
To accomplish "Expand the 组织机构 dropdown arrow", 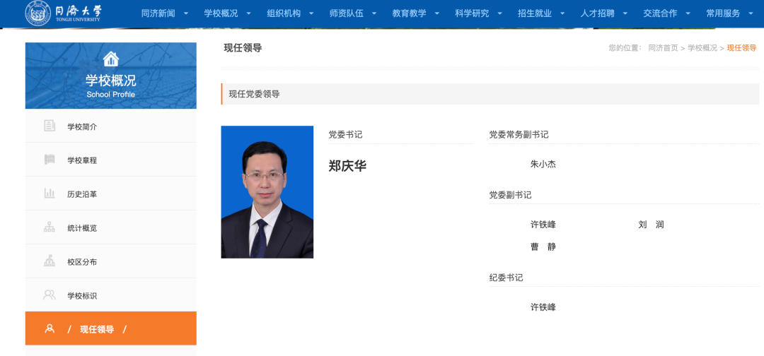I will tap(311, 13).
